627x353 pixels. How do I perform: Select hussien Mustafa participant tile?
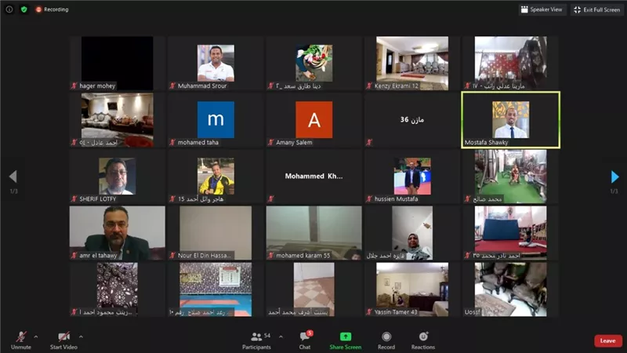point(412,176)
